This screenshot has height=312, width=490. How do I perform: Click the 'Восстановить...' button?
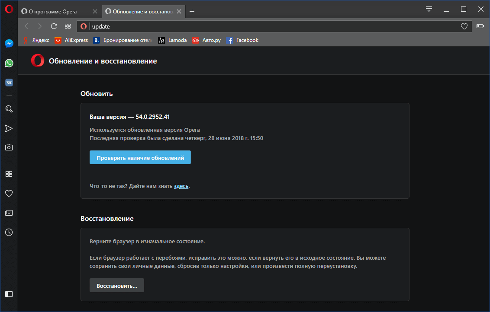[117, 286]
